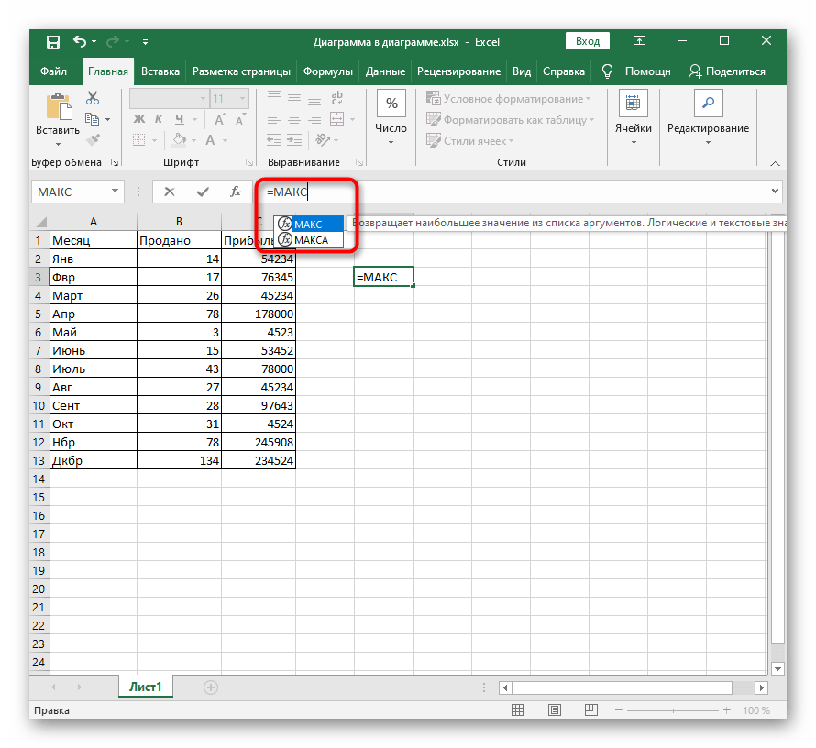Expand the formula bar
Image resolution: width=816 pixels, height=748 pixels.
[776, 192]
